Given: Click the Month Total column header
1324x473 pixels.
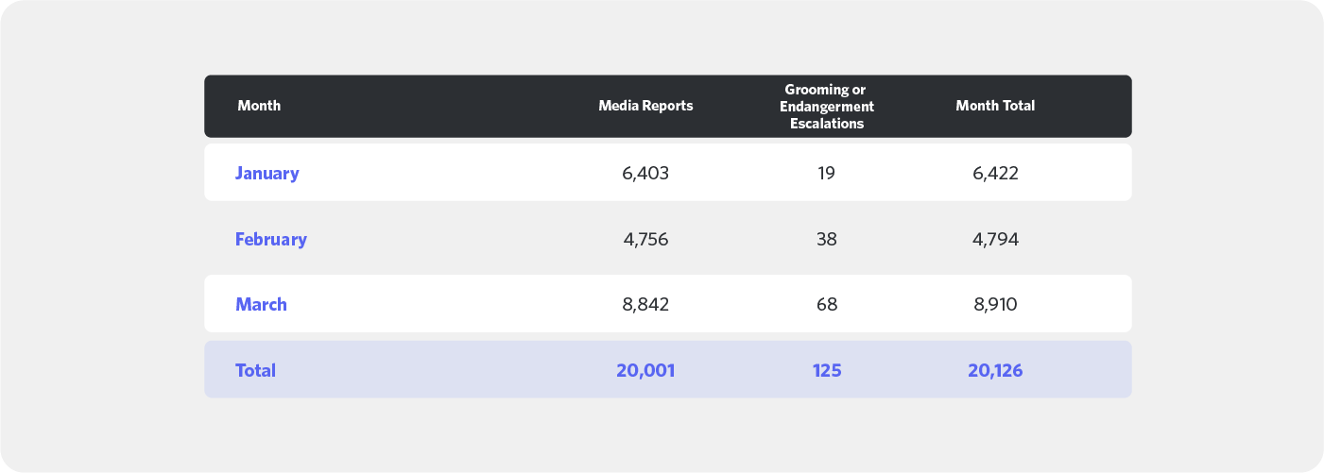Looking at the screenshot, I should click(x=995, y=106).
